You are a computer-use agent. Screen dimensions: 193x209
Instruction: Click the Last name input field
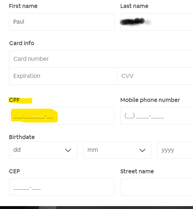point(157,22)
